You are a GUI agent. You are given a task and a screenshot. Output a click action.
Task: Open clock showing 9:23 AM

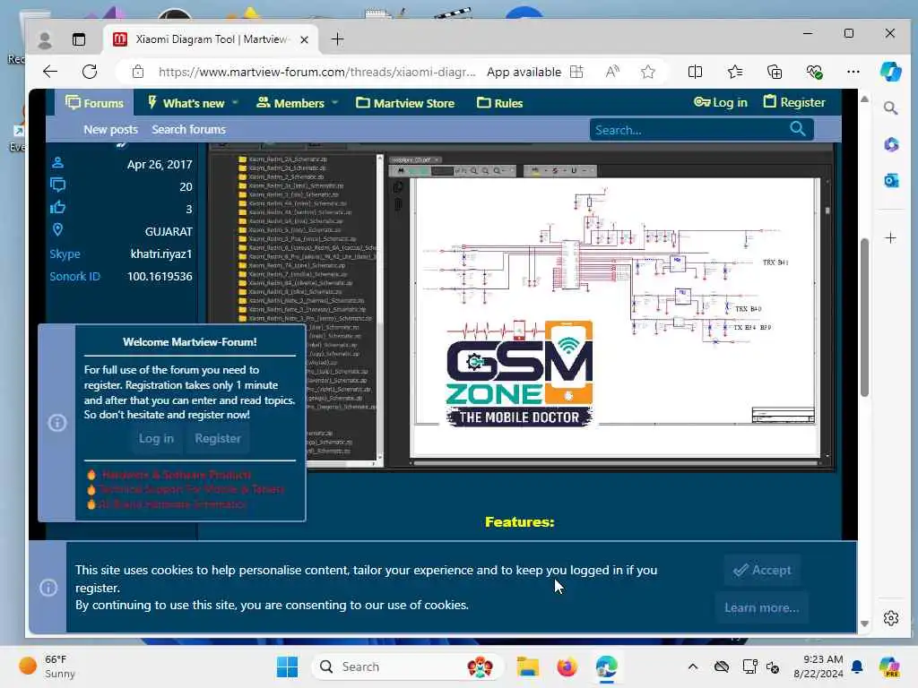pos(818,666)
